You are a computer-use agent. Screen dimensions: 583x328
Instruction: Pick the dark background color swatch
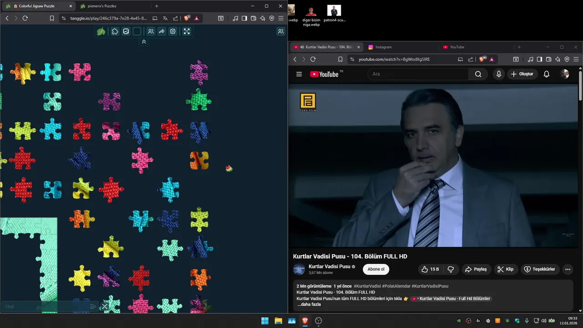137,31
